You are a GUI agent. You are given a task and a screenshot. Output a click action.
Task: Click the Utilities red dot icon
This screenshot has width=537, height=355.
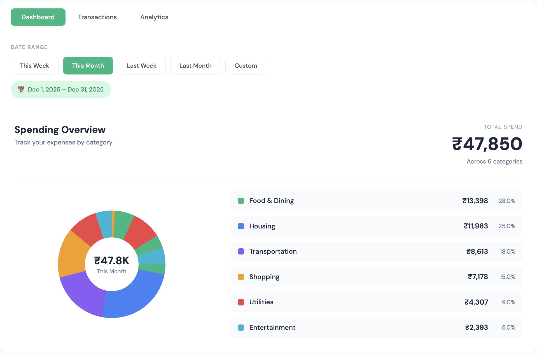coord(241,302)
